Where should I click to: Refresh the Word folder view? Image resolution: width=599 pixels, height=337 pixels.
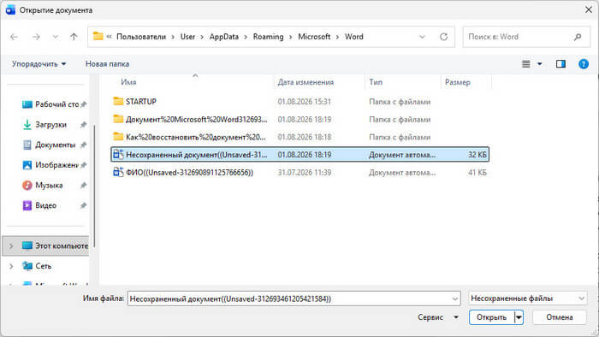coord(443,37)
